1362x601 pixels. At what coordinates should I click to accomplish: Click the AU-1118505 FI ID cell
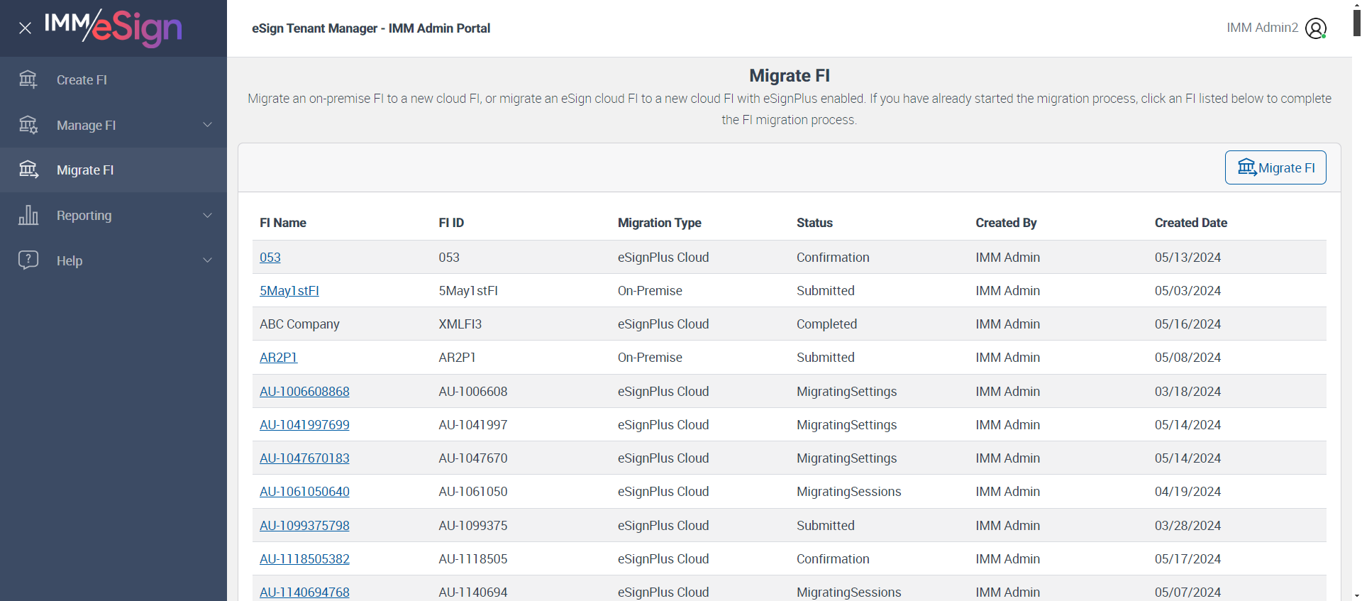coord(473,559)
